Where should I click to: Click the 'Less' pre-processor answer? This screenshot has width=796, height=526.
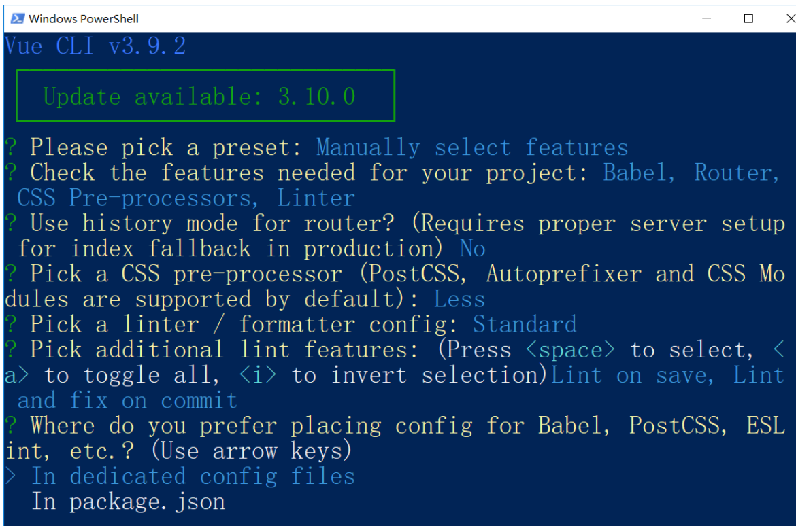(x=459, y=299)
